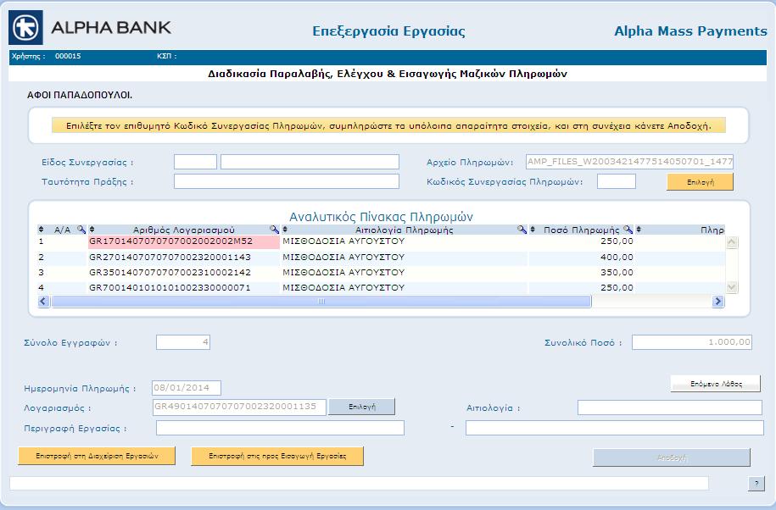Click the yellow instruction message banner
The height and width of the screenshot is (510, 776).
tap(388, 125)
